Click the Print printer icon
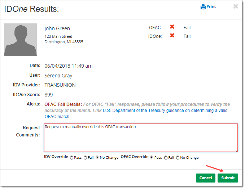Image resolution: width=245 pixels, height=189 pixels. coord(203,7)
